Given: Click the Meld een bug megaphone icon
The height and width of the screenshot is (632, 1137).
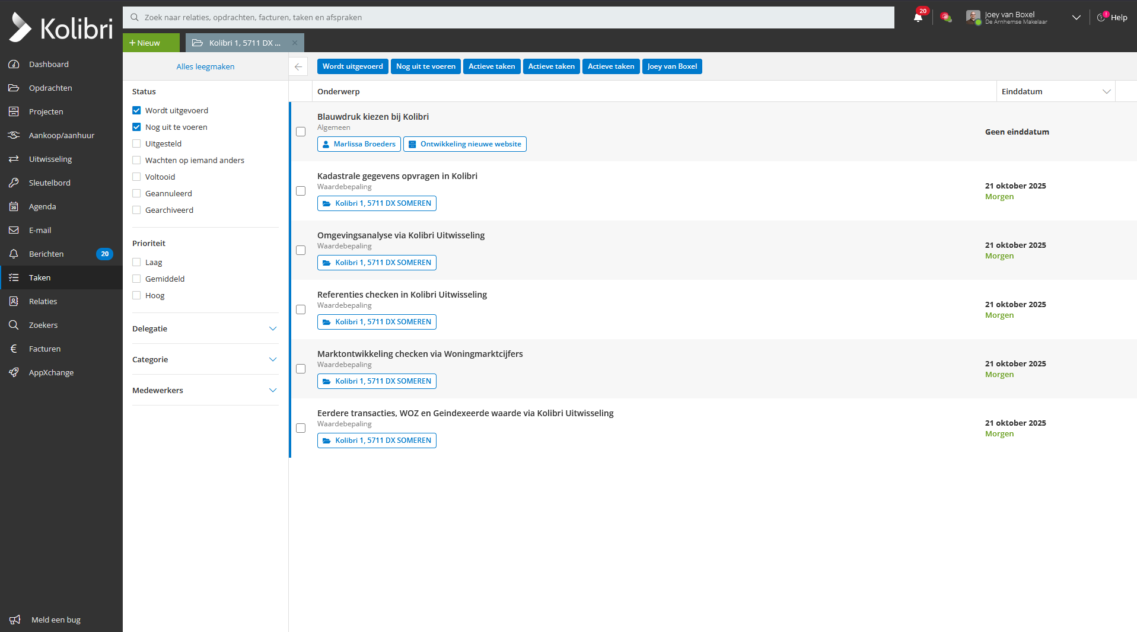Looking at the screenshot, I should coord(15,620).
